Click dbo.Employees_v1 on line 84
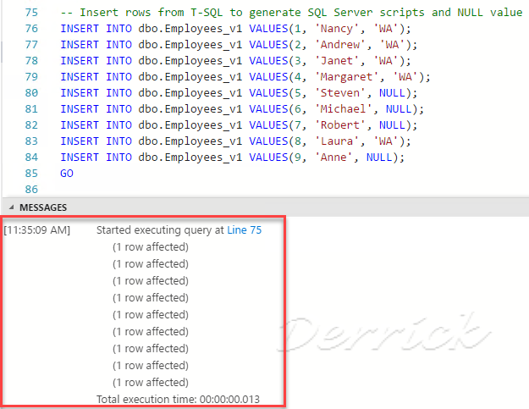Screen dimensions: 529x409 tap(190, 158)
